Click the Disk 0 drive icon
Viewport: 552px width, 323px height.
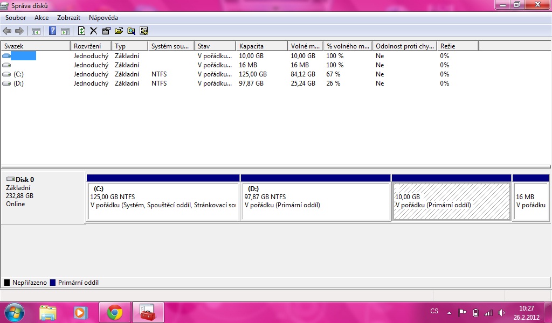11,179
